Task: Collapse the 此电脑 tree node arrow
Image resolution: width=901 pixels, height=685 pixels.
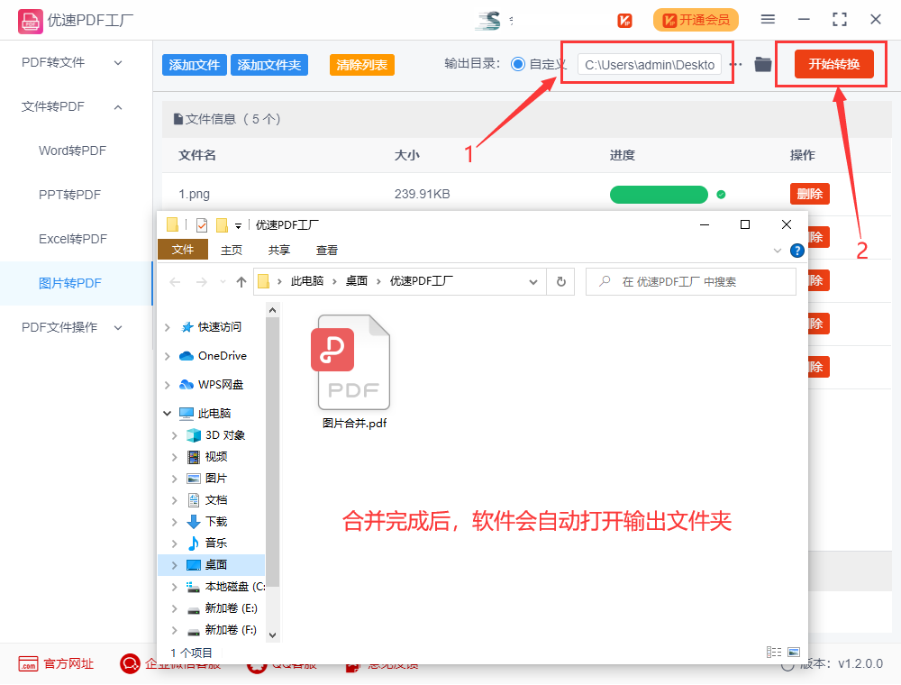Action: (168, 413)
